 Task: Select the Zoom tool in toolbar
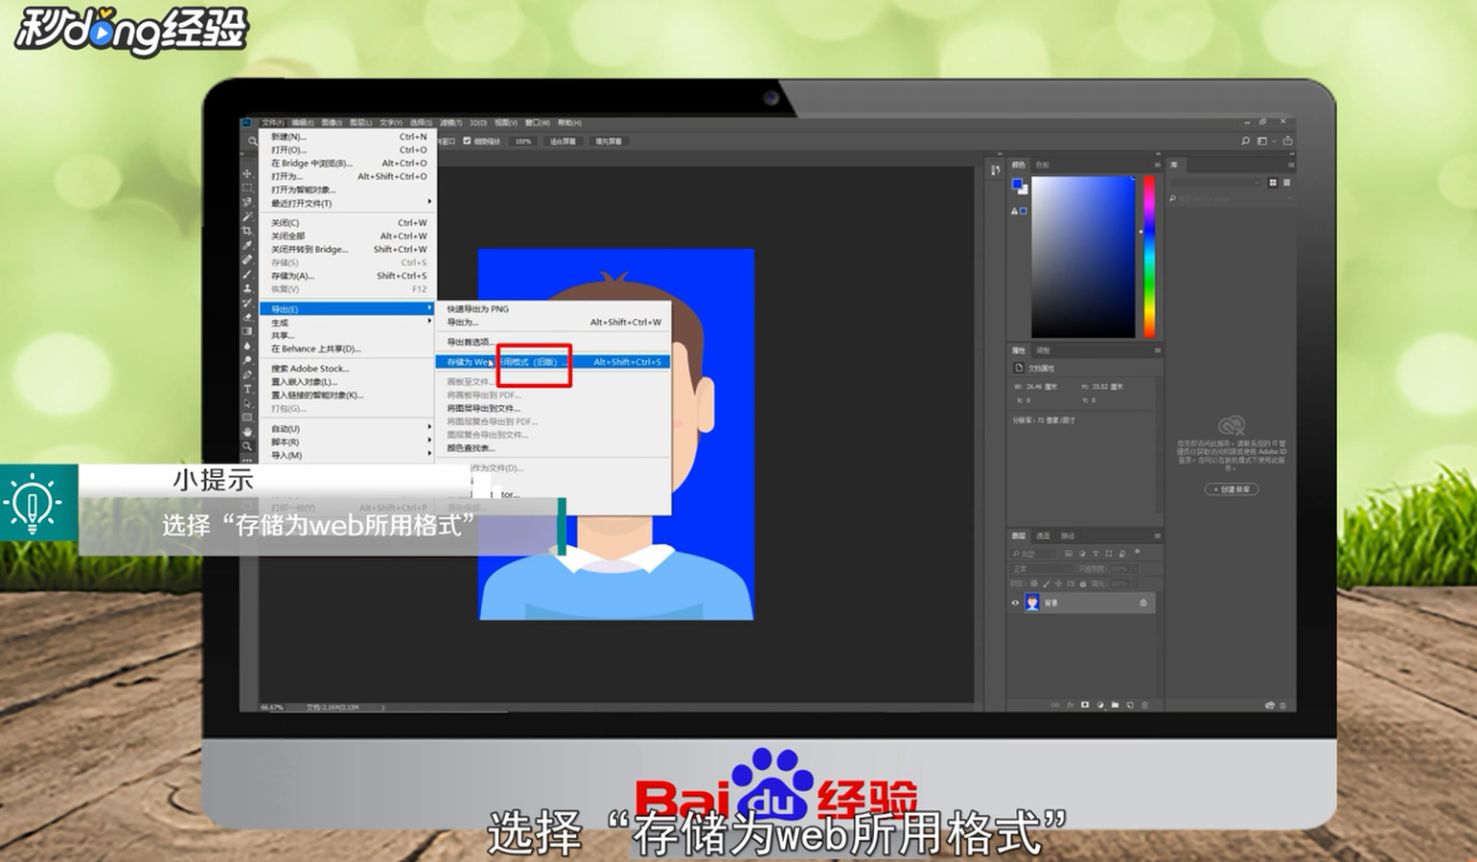[x=247, y=445]
